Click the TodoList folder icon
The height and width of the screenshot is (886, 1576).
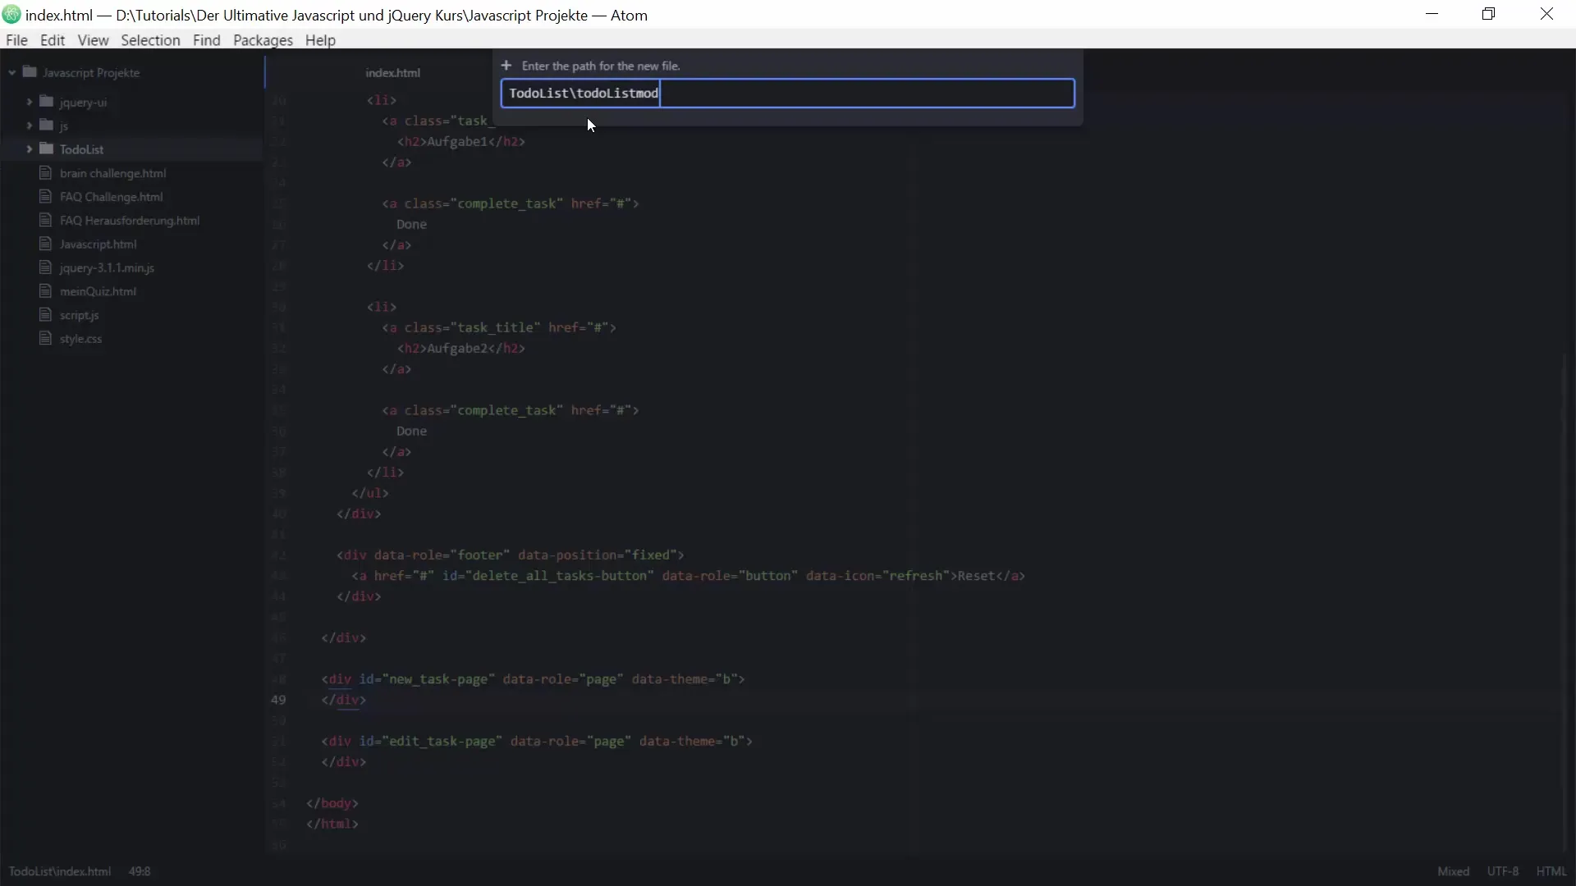(x=47, y=149)
